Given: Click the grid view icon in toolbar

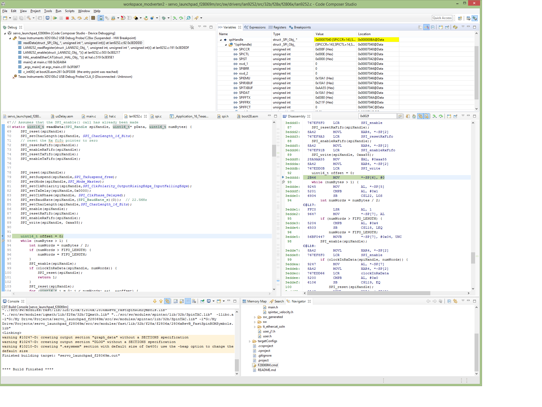Looking at the screenshot, I should point(93,18).
